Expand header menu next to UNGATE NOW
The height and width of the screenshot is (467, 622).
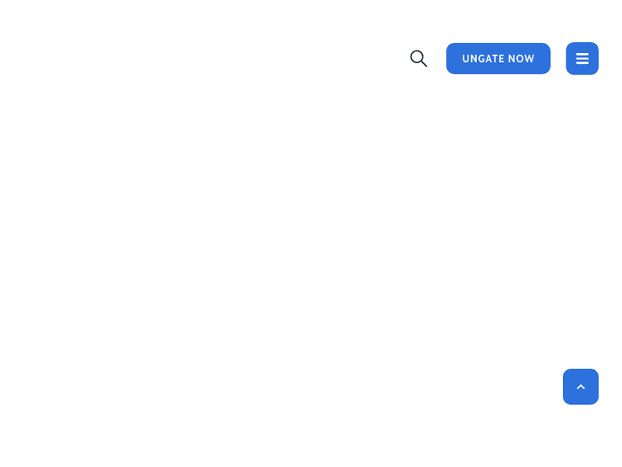point(582,58)
